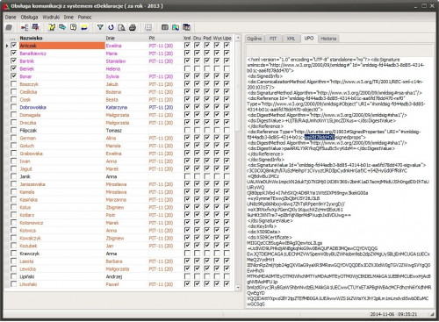Toggle Dru checkbox in Krawczyk row

(197, 254)
